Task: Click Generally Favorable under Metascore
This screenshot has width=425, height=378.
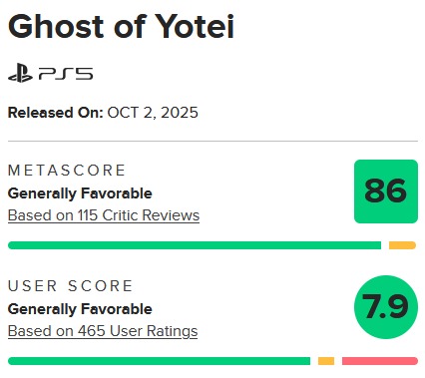Action: pos(80,193)
